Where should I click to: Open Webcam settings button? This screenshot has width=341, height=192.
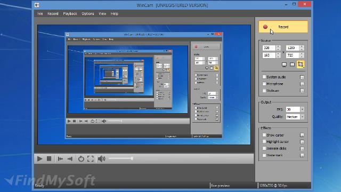pyautogui.click(x=302, y=91)
